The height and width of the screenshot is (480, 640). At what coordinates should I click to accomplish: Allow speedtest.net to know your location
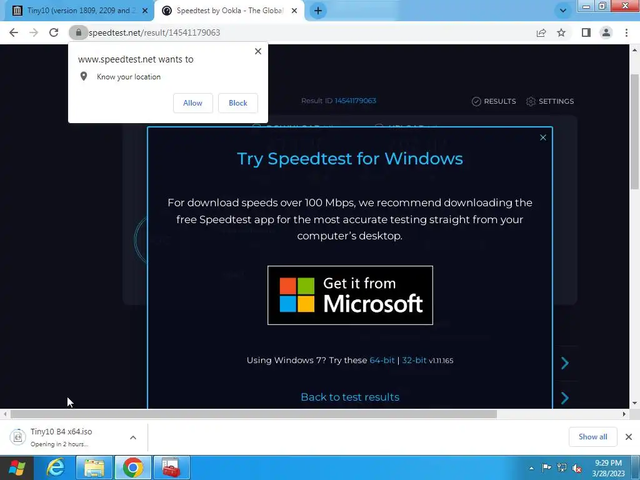(x=192, y=103)
